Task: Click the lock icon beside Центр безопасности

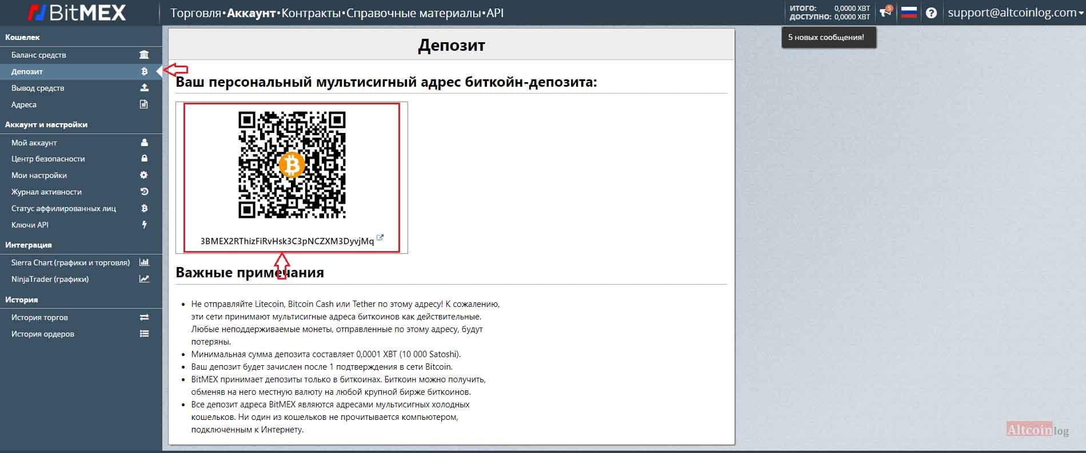Action: (x=144, y=159)
